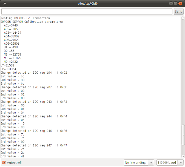Click the change detected line for reg 243 0xF3
This screenshot has width=185, height=167.
(x=34, y=102)
